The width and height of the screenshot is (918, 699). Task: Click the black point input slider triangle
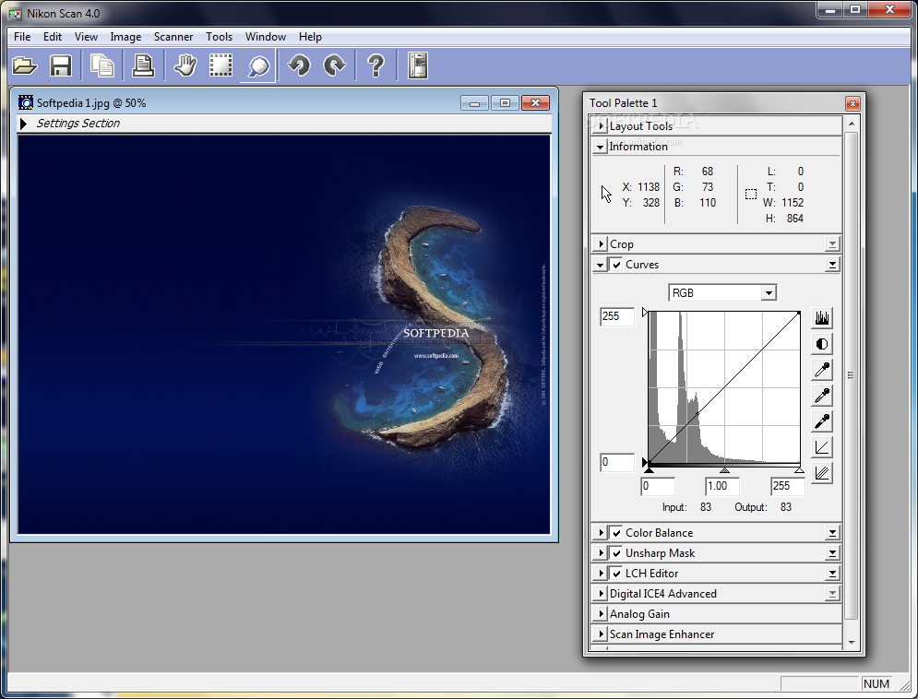click(x=649, y=469)
